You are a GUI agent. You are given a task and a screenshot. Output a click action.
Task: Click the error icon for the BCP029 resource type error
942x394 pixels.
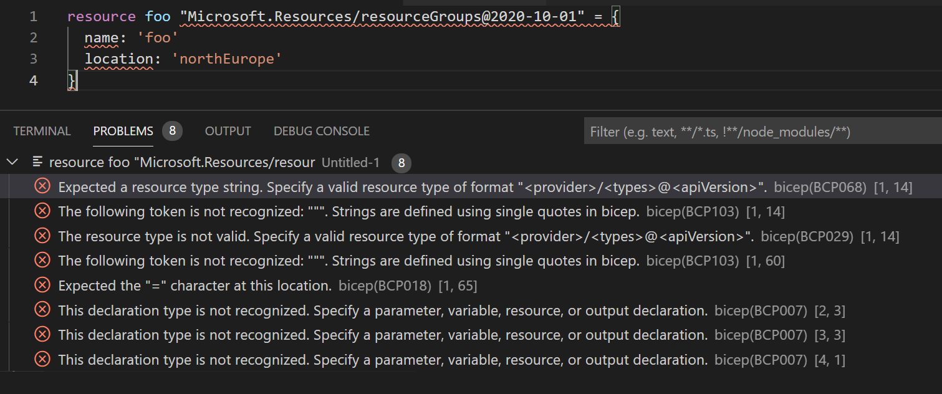42,236
